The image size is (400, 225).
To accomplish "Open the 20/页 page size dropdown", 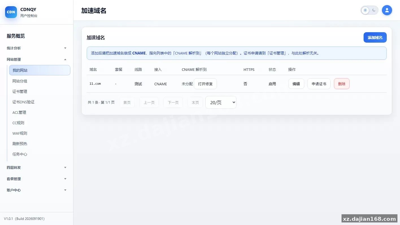I will click(x=221, y=102).
